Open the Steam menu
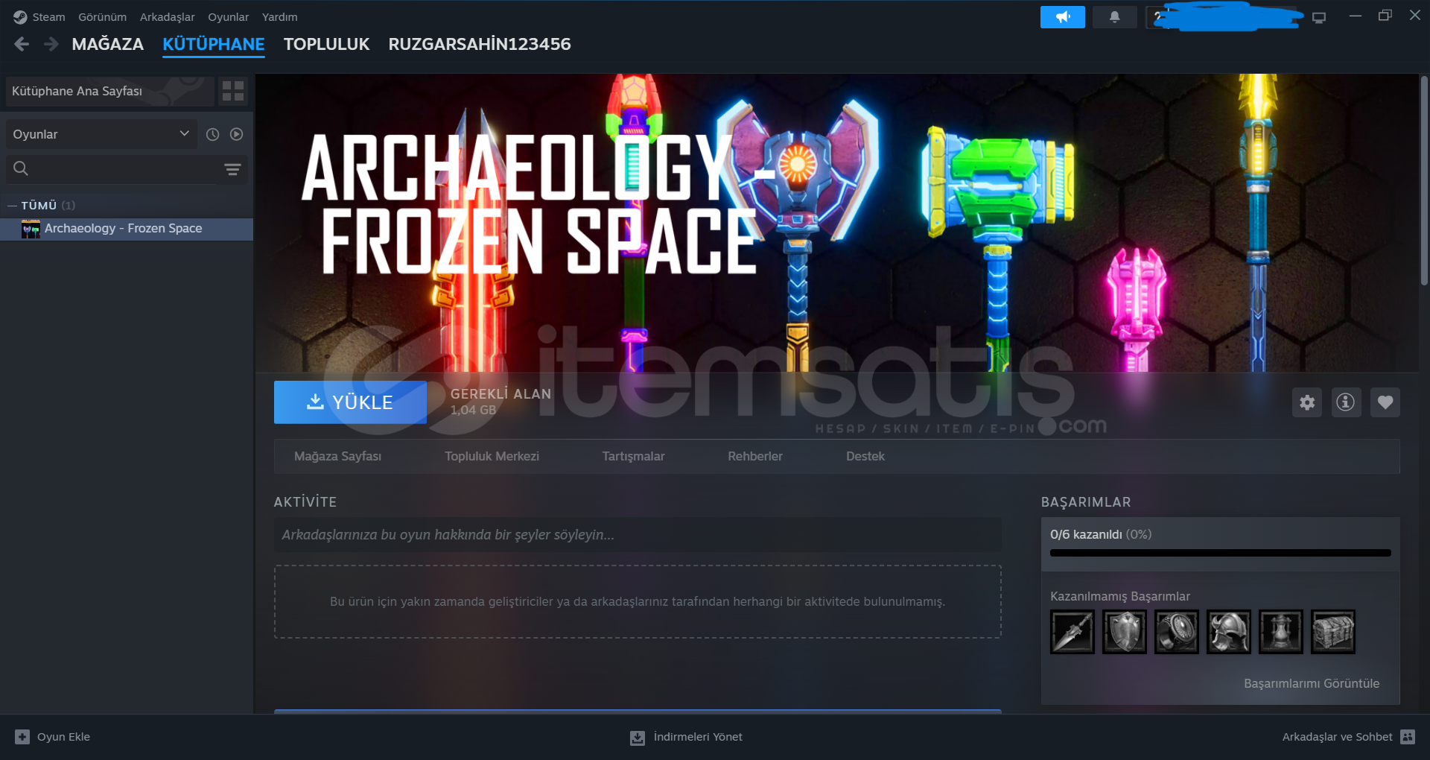 pos(48,16)
